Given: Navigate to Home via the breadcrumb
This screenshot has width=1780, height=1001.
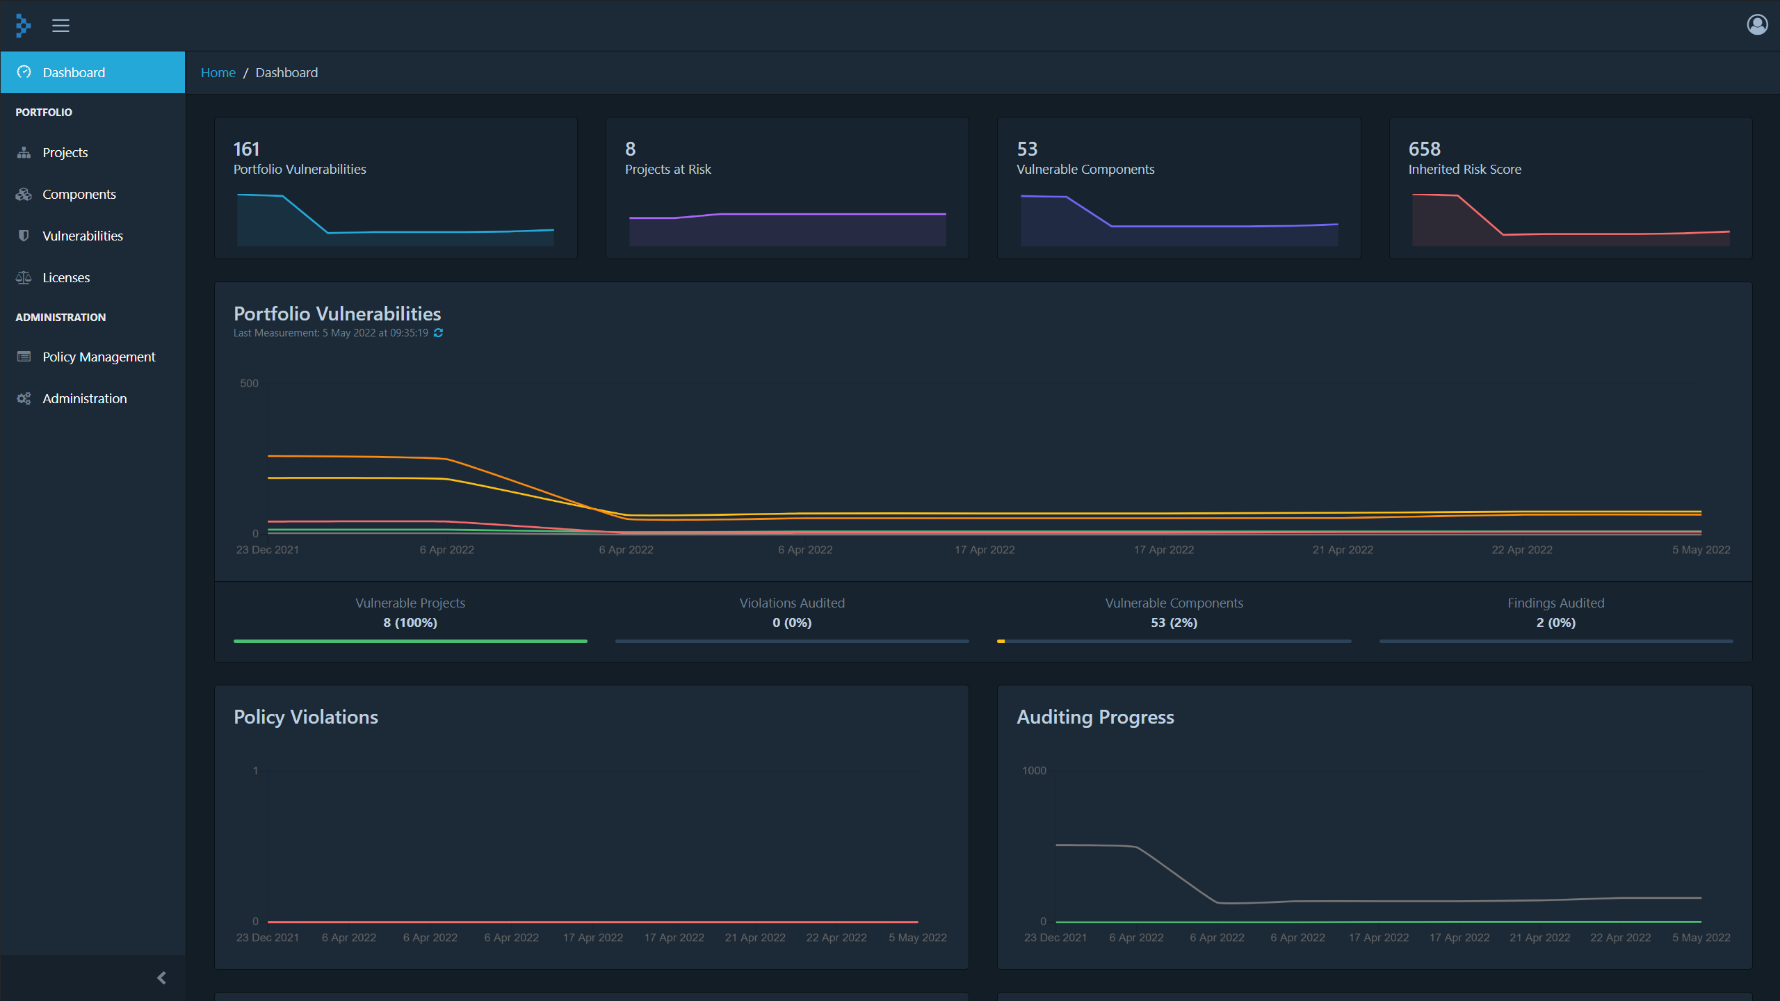Looking at the screenshot, I should point(218,72).
